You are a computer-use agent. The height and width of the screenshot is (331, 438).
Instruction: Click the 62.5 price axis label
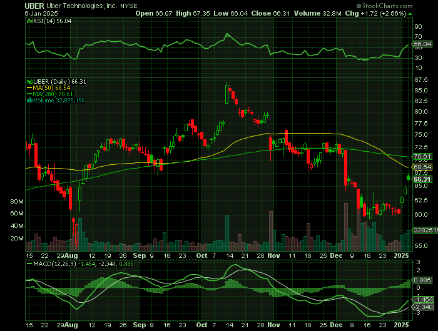coord(421,200)
